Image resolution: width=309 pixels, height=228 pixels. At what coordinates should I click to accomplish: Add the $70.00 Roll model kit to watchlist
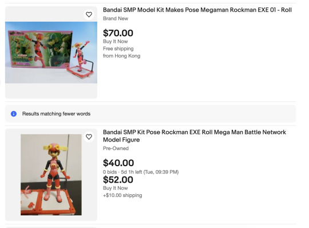(89, 14)
